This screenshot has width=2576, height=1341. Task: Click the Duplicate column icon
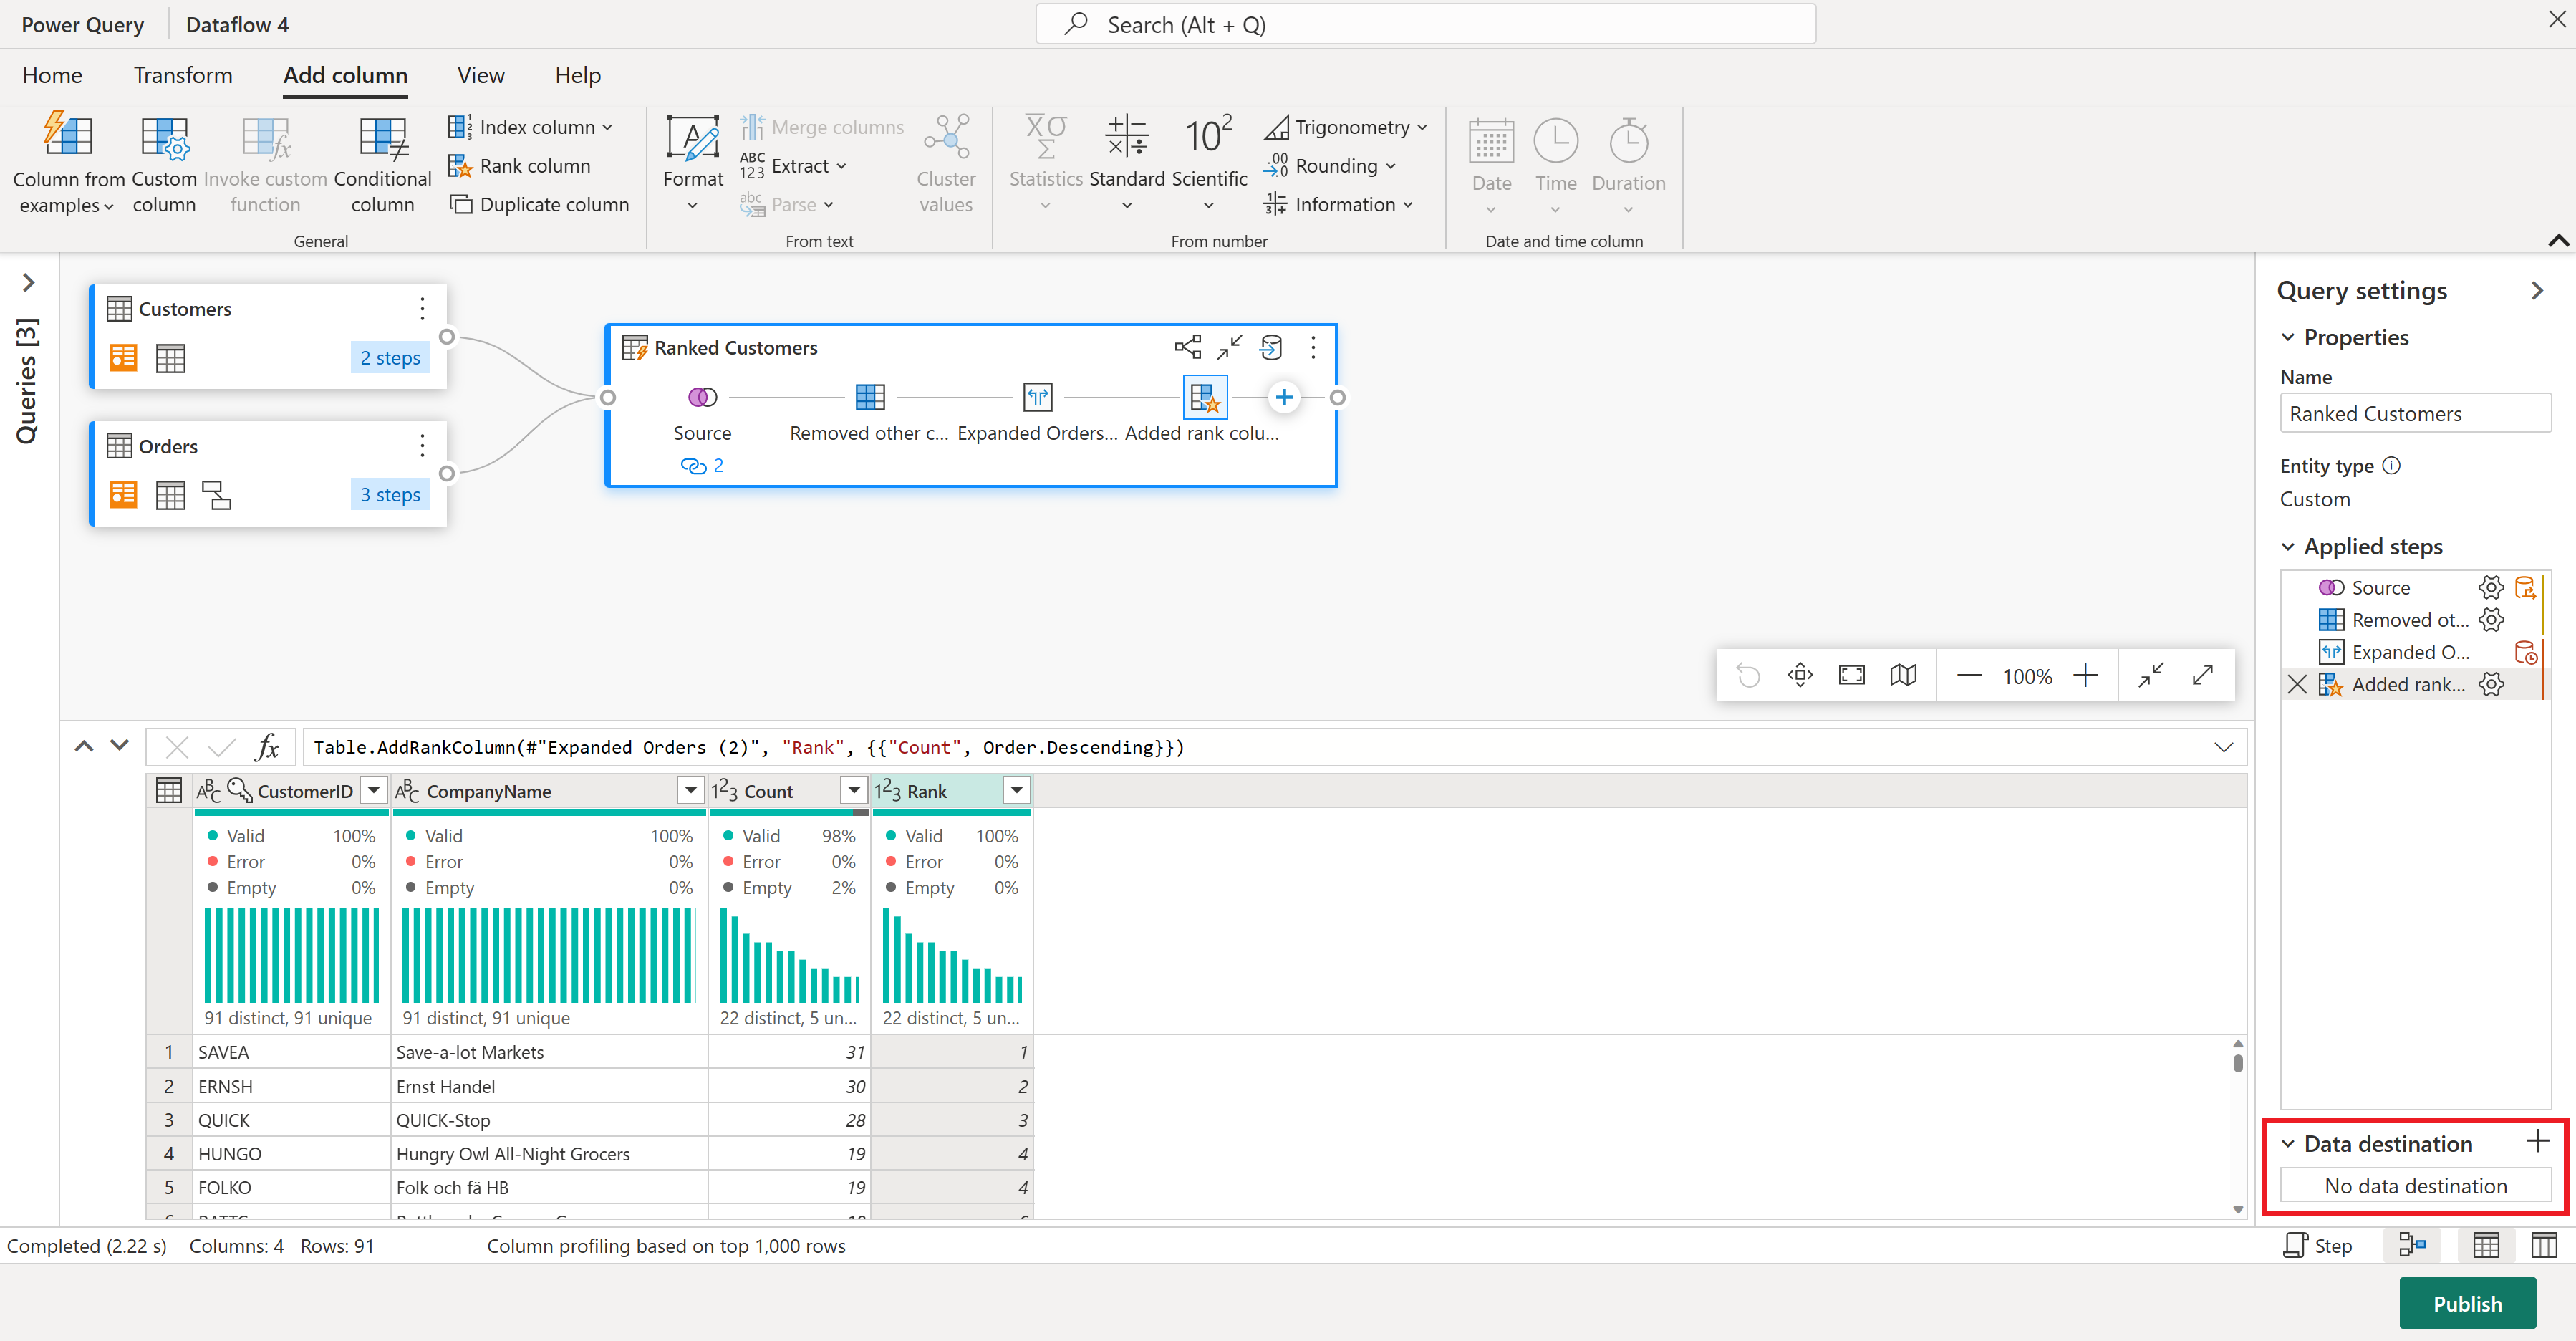[460, 204]
